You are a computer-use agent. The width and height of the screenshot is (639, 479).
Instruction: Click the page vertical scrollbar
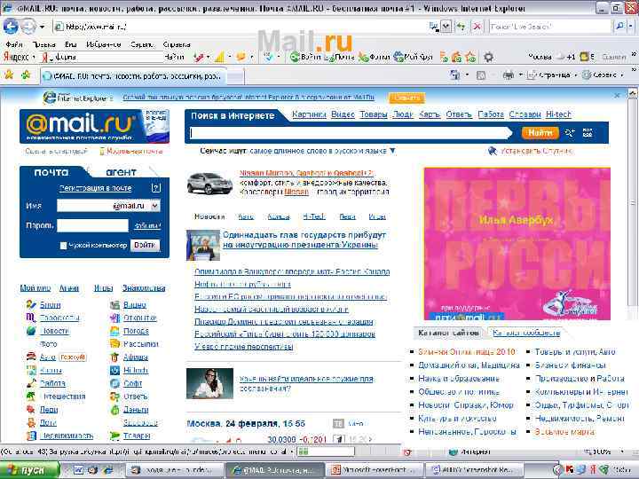pyautogui.click(x=633, y=204)
